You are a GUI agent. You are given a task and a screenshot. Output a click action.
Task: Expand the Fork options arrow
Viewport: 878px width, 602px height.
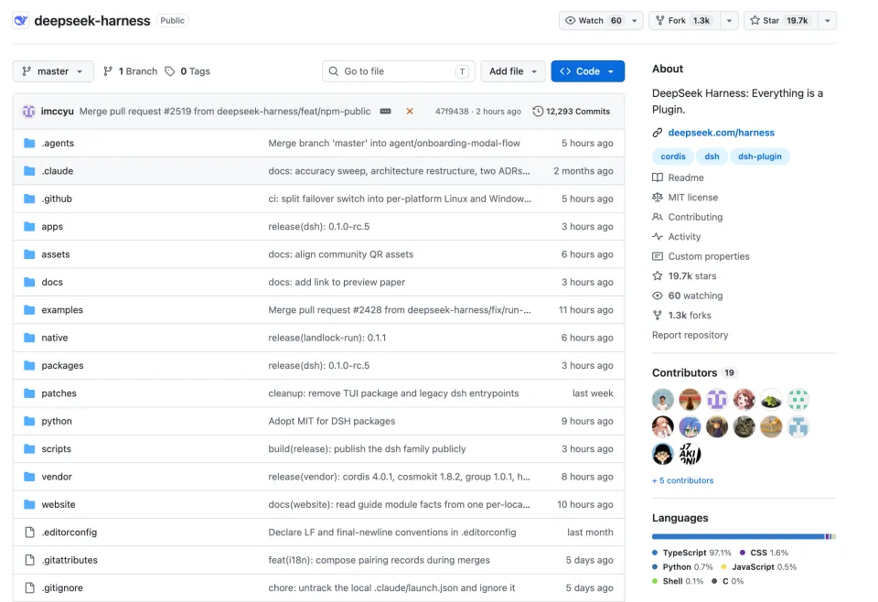coord(729,21)
